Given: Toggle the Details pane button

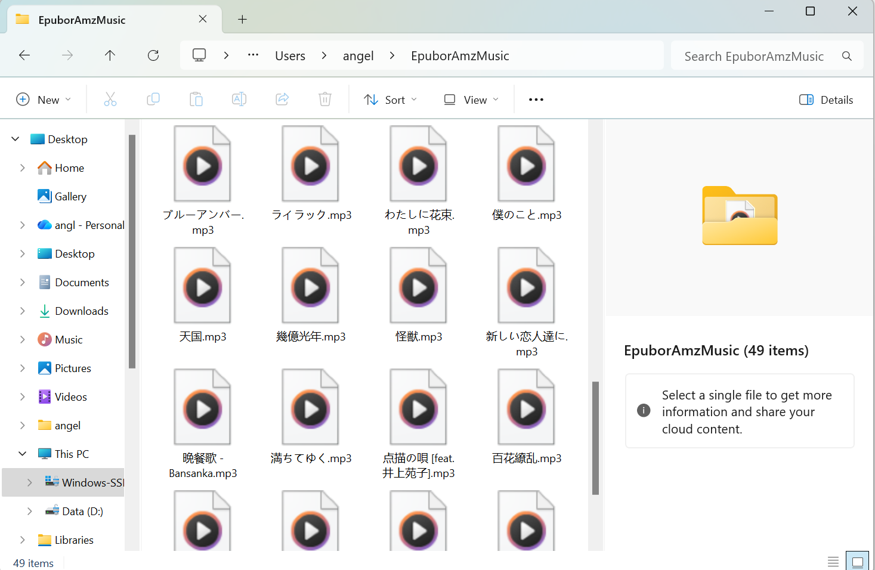Looking at the screenshot, I should [x=826, y=100].
